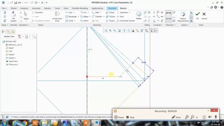Open the File menu

(x=4, y=8)
